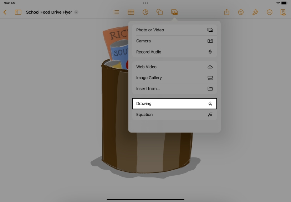This screenshot has height=202, width=291.
Task: Open the Format paintbrush icon
Action: pyautogui.click(x=255, y=12)
